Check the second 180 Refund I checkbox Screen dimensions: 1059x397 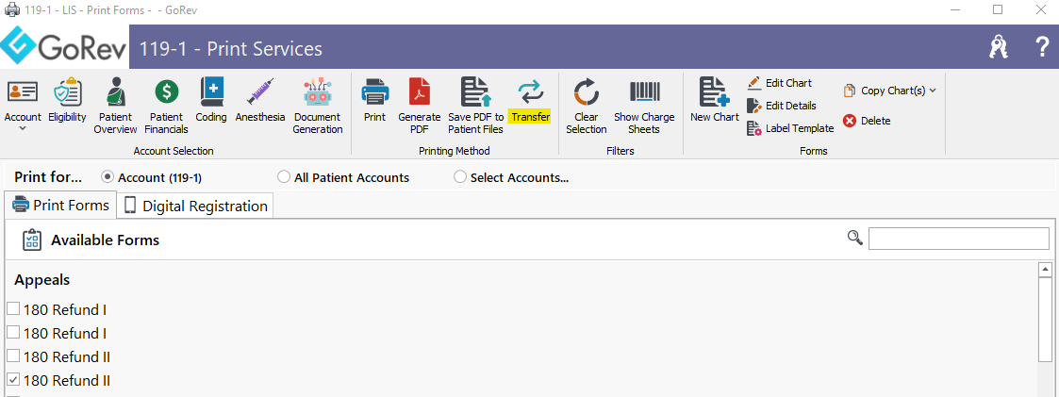click(13, 332)
